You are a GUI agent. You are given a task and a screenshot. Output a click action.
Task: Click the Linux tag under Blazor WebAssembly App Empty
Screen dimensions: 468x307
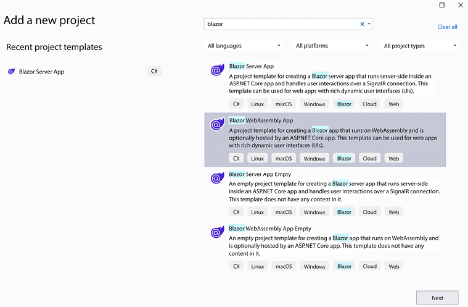click(257, 266)
